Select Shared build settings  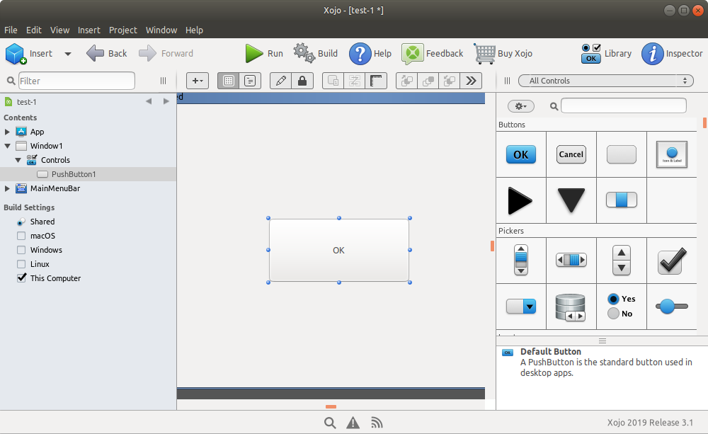tap(42, 222)
